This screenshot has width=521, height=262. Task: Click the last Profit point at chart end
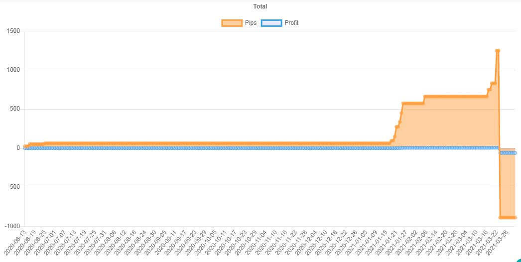tap(515, 153)
